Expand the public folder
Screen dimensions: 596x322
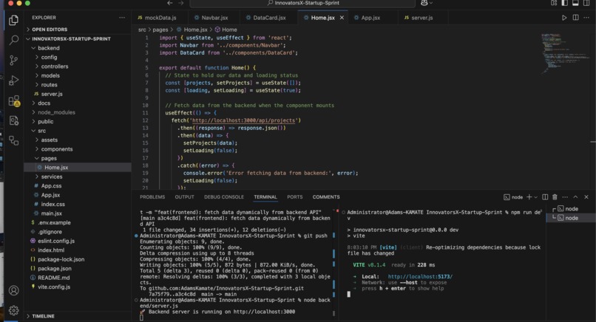(46, 122)
